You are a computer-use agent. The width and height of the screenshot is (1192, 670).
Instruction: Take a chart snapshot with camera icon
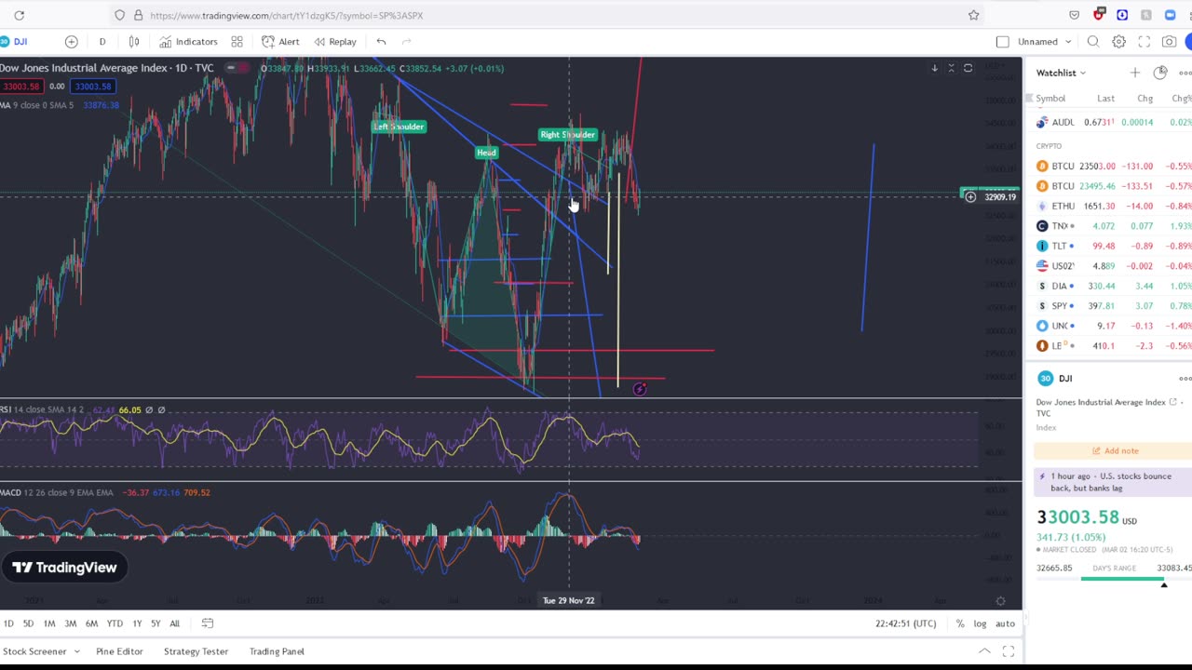tap(1169, 42)
